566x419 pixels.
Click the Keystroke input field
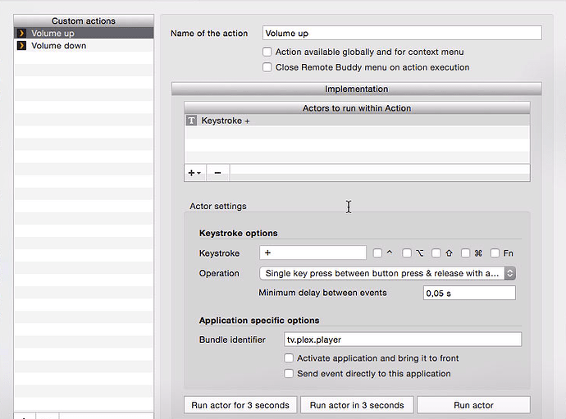[313, 253]
